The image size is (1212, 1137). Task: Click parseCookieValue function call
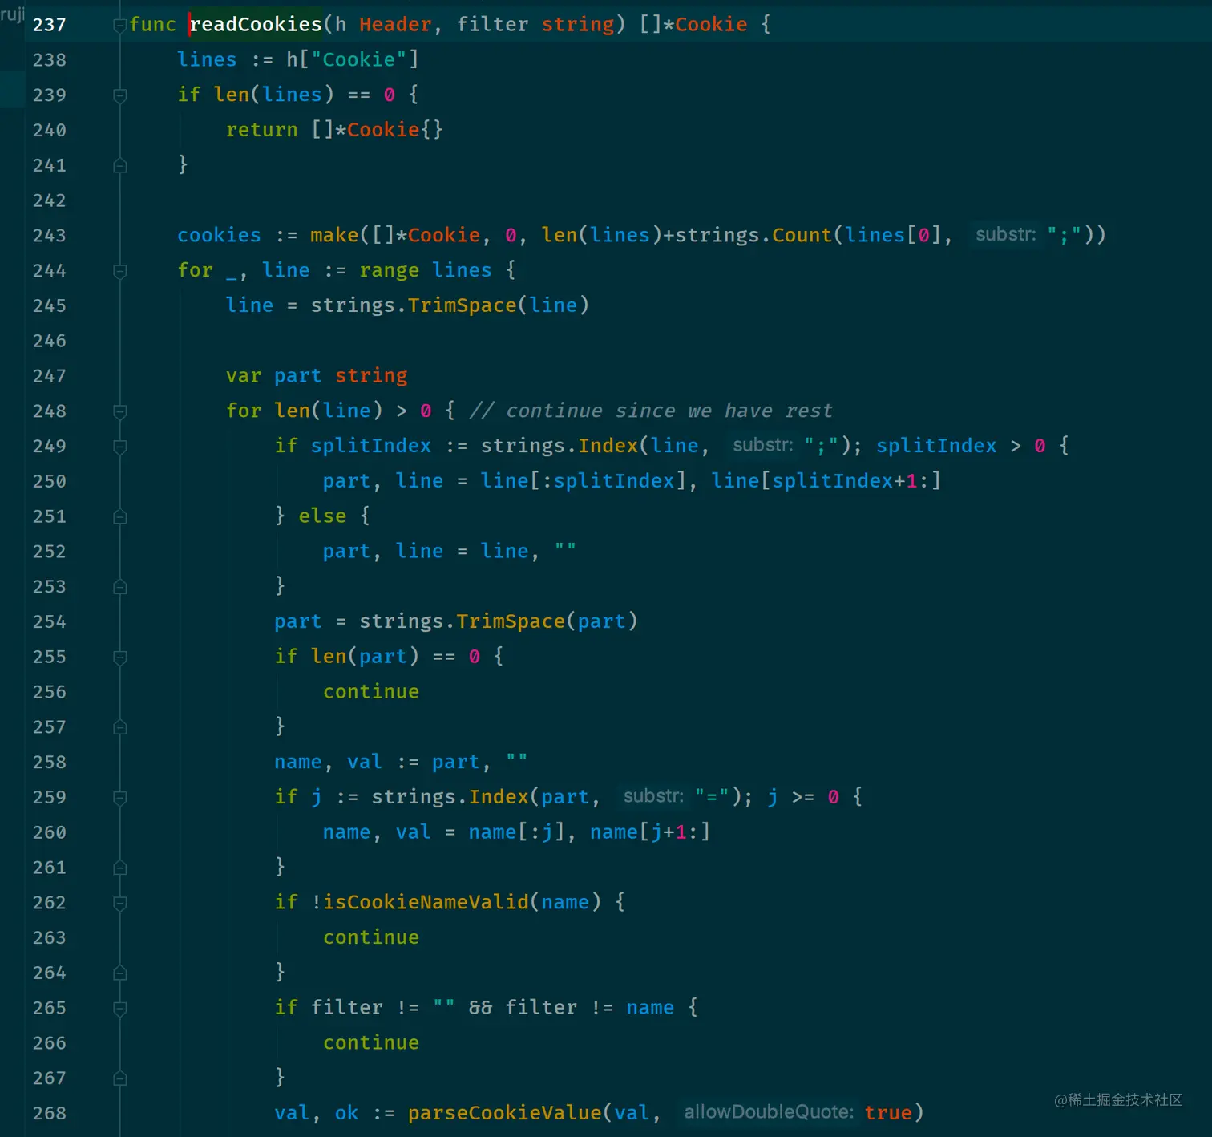505,1113
